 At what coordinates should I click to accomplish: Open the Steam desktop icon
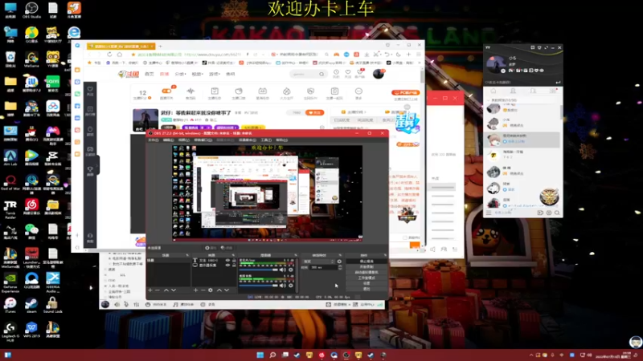pos(31,305)
